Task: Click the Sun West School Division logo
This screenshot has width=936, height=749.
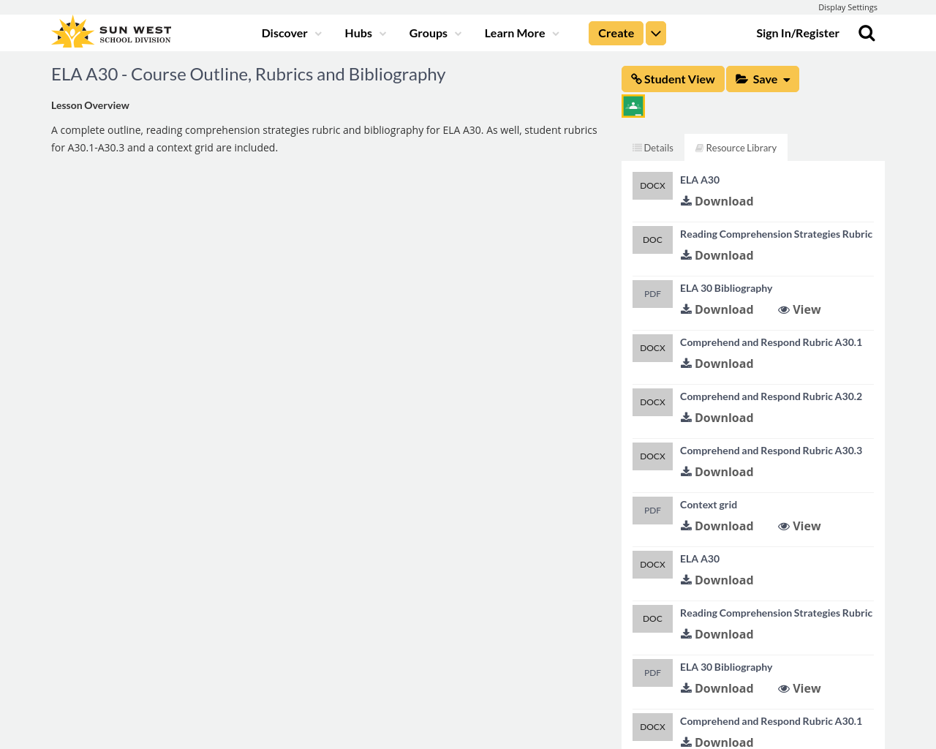Action: (110, 29)
